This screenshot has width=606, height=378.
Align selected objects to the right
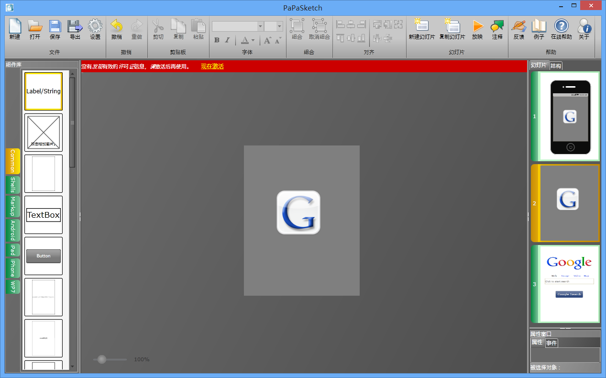click(x=362, y=24)
